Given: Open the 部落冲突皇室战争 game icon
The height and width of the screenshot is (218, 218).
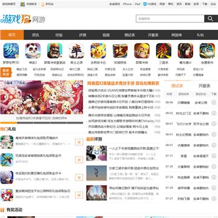Looking at the screenshot, I should click(x=54, y=51).
